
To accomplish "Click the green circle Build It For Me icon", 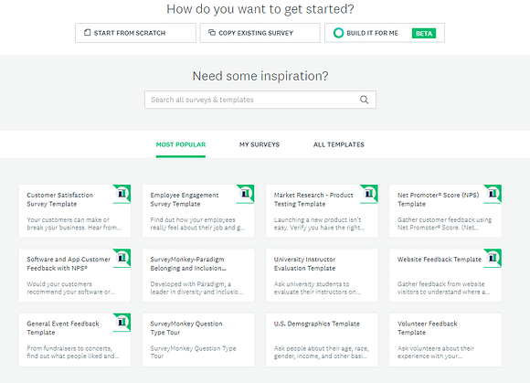I will (x=338, y=33).
